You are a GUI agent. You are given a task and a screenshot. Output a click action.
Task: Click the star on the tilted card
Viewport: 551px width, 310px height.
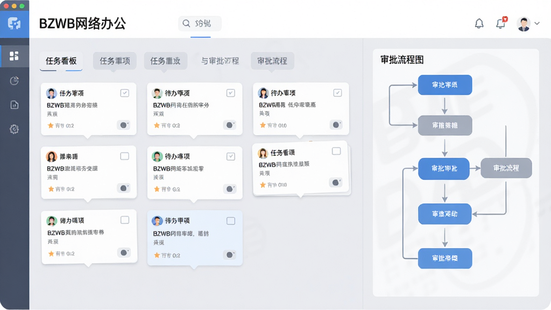[263, 185]
